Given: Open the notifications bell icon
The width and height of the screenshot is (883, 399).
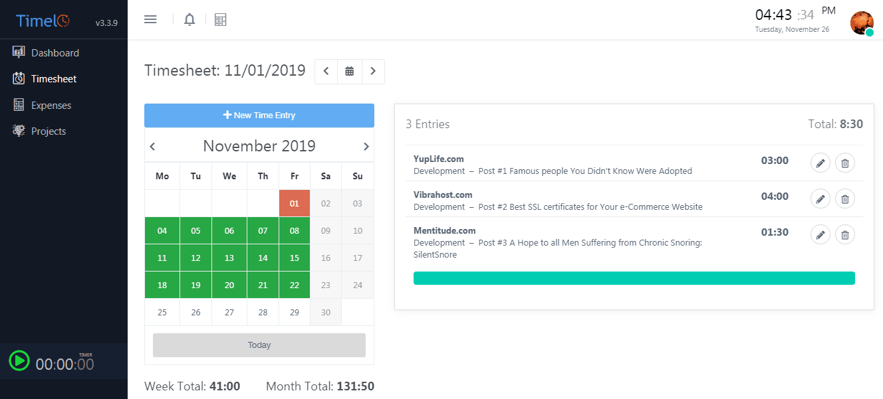Looking at the screenshot, I should coord(189,19).
